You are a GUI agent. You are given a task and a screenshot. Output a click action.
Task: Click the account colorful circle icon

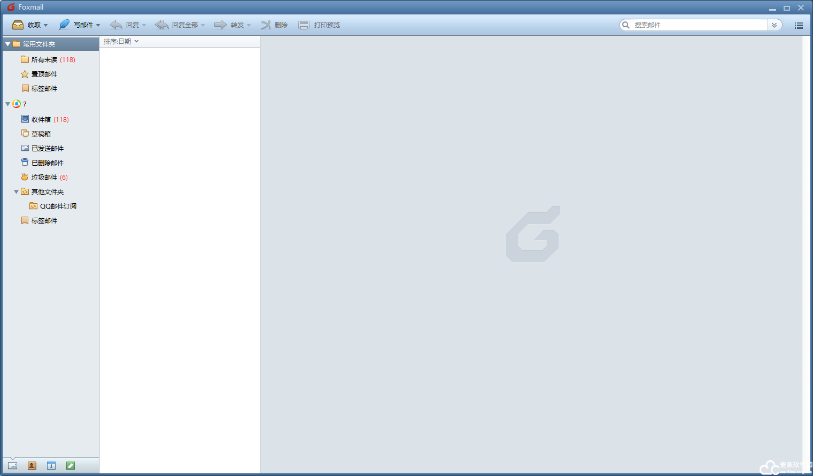pyautogui.click(x=17, y=104)
